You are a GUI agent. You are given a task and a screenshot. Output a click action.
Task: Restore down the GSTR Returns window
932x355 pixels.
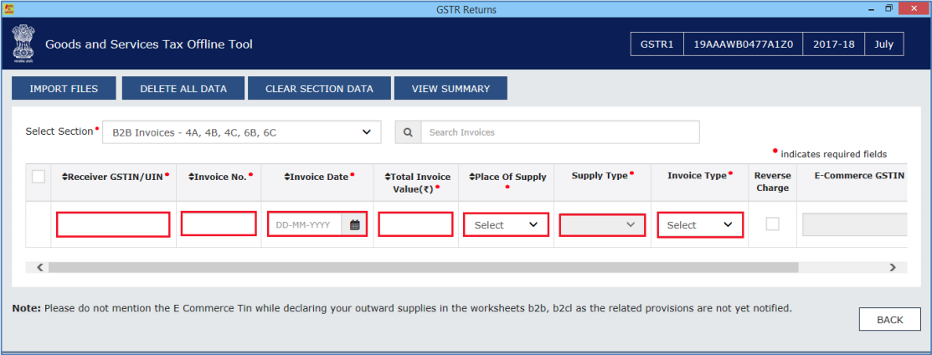click(x=888, y=8)
